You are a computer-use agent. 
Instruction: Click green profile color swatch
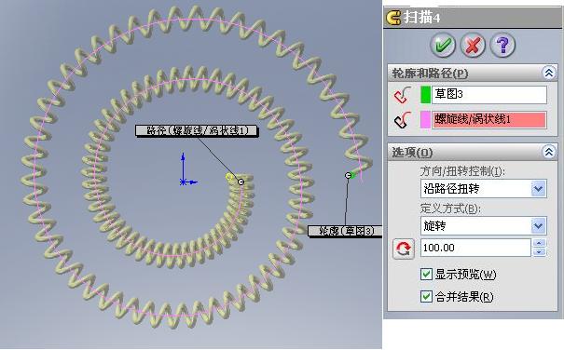coord(425,95)
